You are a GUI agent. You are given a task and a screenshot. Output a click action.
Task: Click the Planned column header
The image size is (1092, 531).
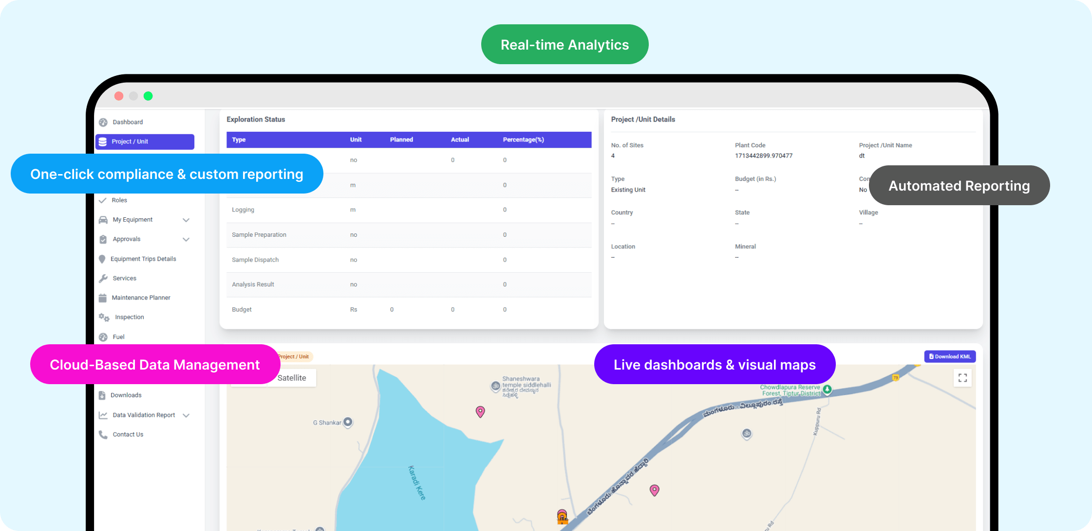point(401,140)
